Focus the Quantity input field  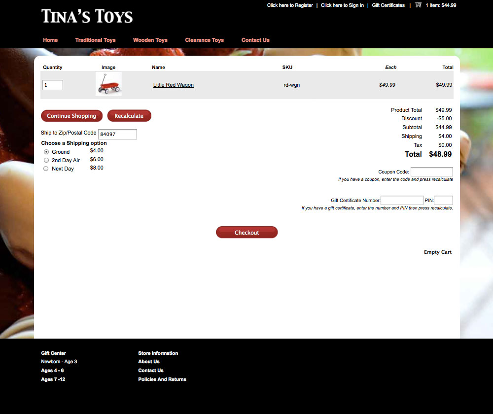click(53, 85)
